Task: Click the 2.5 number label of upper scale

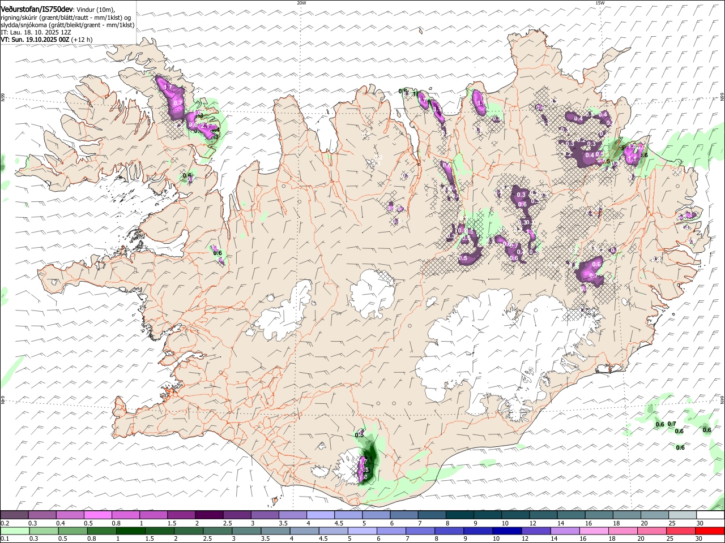Action: click(227, 523)
